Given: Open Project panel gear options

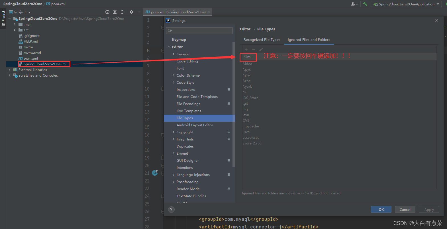Looking at the screenshot, I should [x=131, y=12].
